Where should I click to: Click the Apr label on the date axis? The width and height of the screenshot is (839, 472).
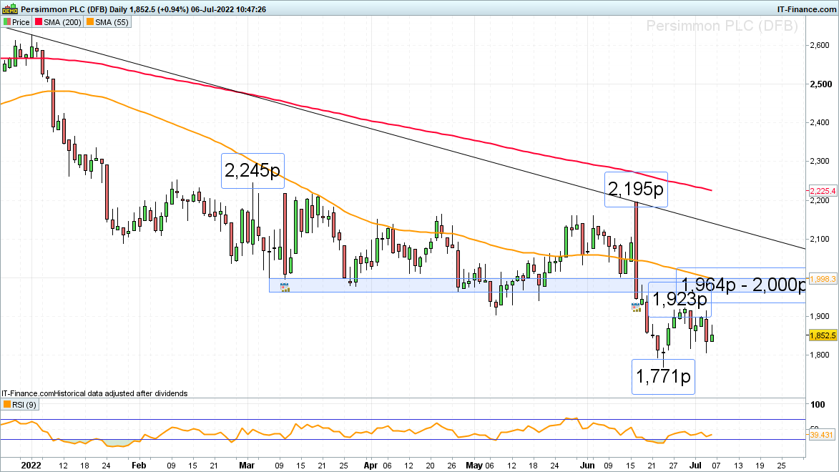[x=371, y=466]
